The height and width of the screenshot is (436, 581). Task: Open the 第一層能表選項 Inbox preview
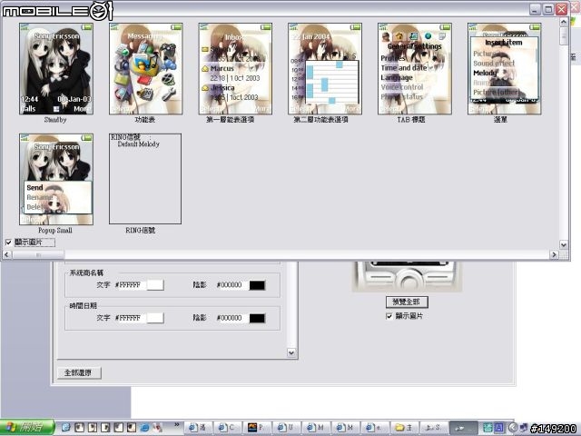pyautogui.click(x=235, y=69)
